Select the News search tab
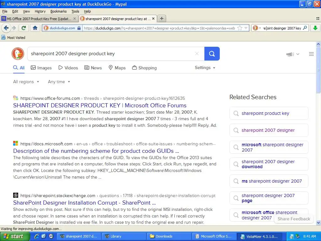The image size is (321, 241). coord(93,68)
